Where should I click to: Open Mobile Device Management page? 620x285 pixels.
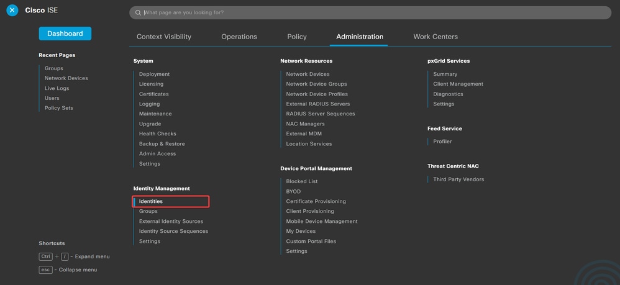coord(322,222)
